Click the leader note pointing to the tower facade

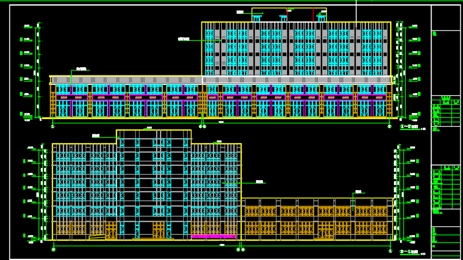click(184, 39)
